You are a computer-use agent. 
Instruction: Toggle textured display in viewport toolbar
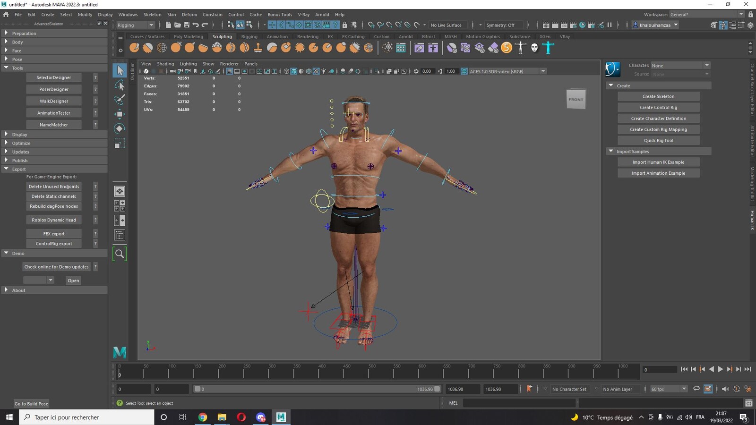click(x=316, y=71)
